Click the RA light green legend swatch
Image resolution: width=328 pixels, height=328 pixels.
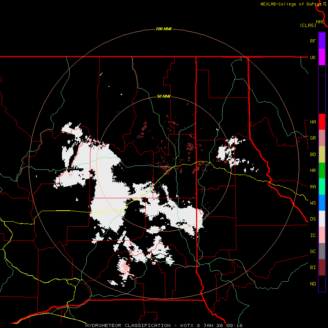pos(322,187)
